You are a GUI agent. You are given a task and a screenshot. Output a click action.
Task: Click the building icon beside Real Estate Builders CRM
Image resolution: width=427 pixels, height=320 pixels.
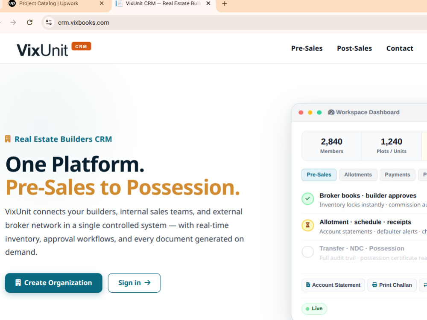point(8,139)
